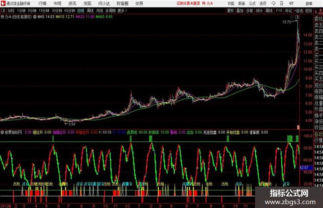Open the 公式 menu
Image resolution: width=323 pixels, height=208 pixels.
[252, 3]
